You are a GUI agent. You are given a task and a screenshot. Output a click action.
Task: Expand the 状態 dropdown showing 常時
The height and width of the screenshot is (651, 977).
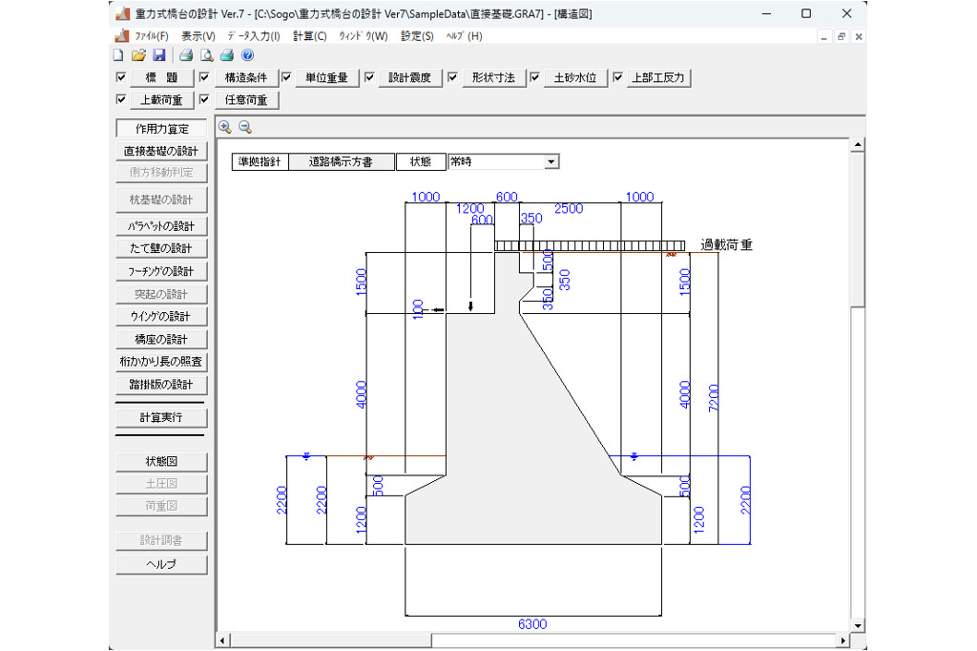[551, 162]
